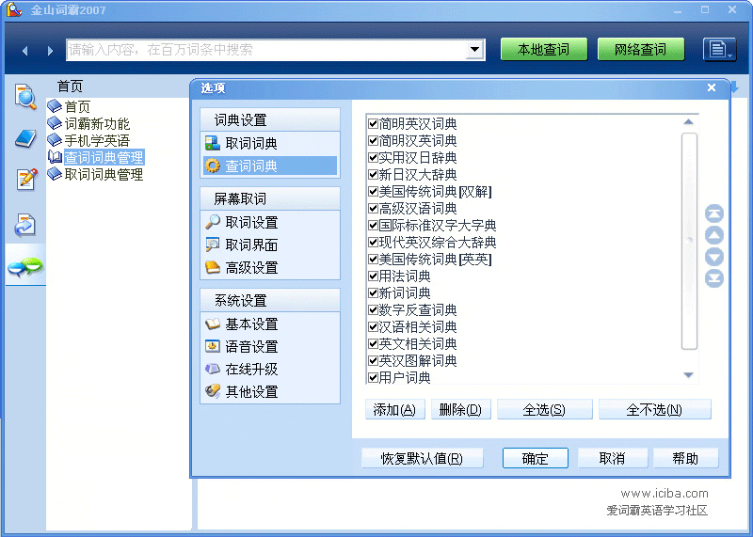Click the gear icon beside 查词词典

click(x=213, y=166)
